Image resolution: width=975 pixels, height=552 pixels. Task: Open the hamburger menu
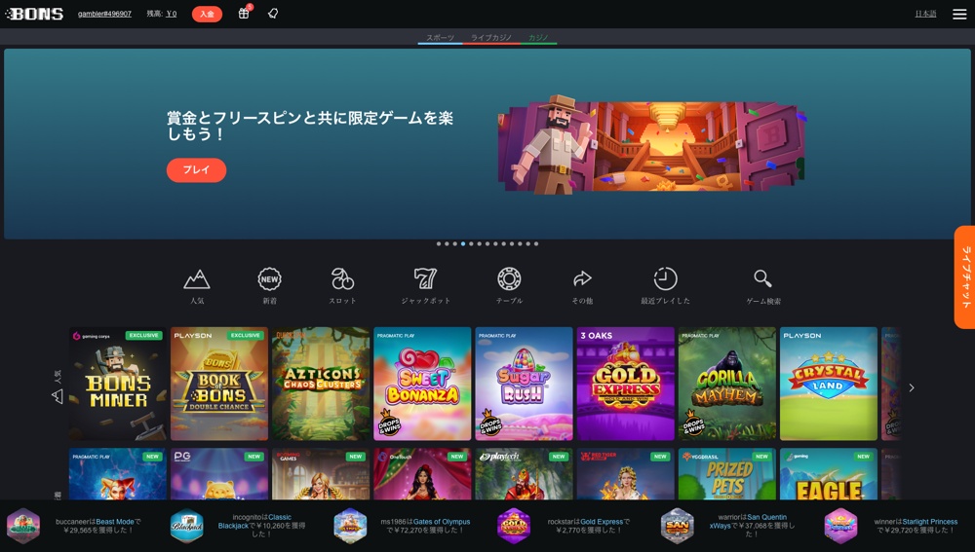(x=959, y=14)
